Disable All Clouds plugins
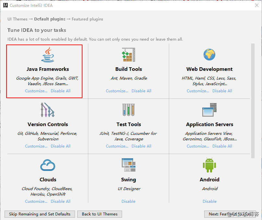The height and width of the screenshot is (220, 262). coord(60,201)
